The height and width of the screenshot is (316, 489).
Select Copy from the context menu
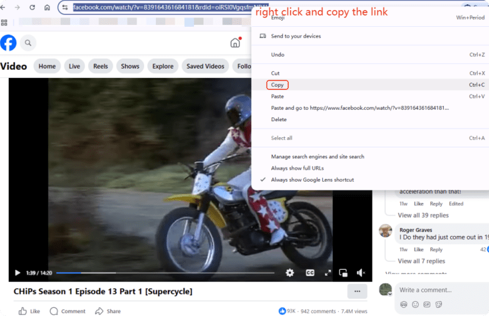(x=277, y=85)
